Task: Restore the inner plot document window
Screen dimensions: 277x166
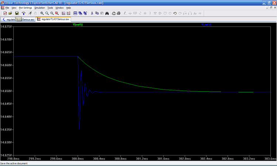Action: click(x=271, y=8)
